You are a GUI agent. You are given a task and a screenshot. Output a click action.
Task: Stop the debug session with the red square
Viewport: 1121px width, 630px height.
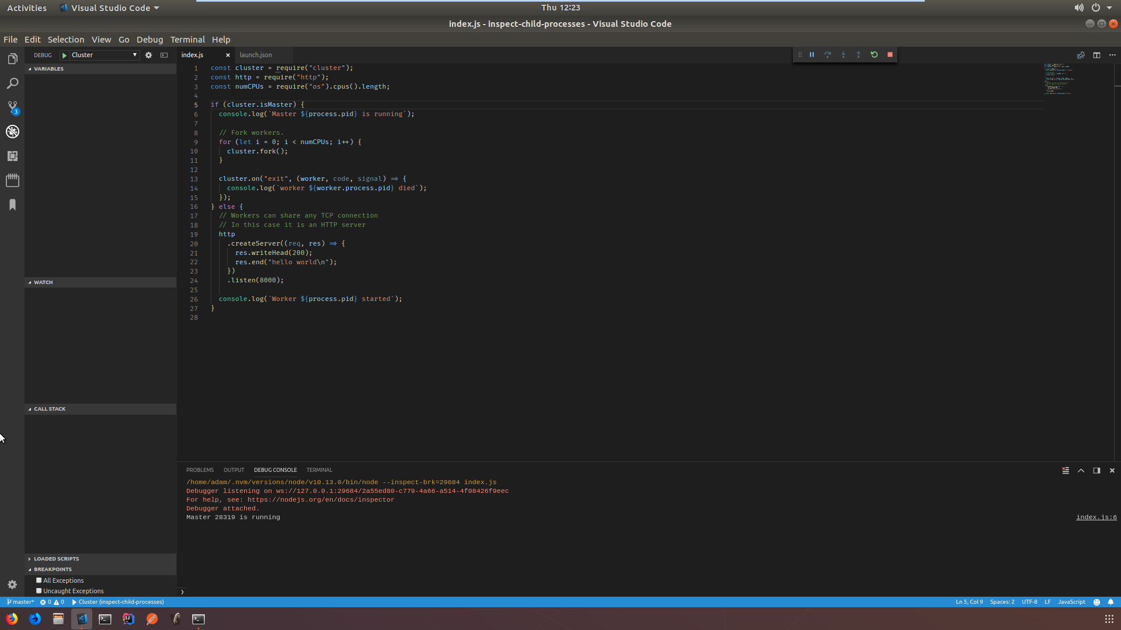[890, 54]
